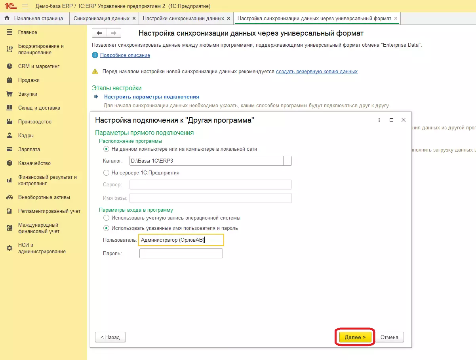Open the Закупки cart section
This screenshot has width=476, height=360.
coord(27,94)
